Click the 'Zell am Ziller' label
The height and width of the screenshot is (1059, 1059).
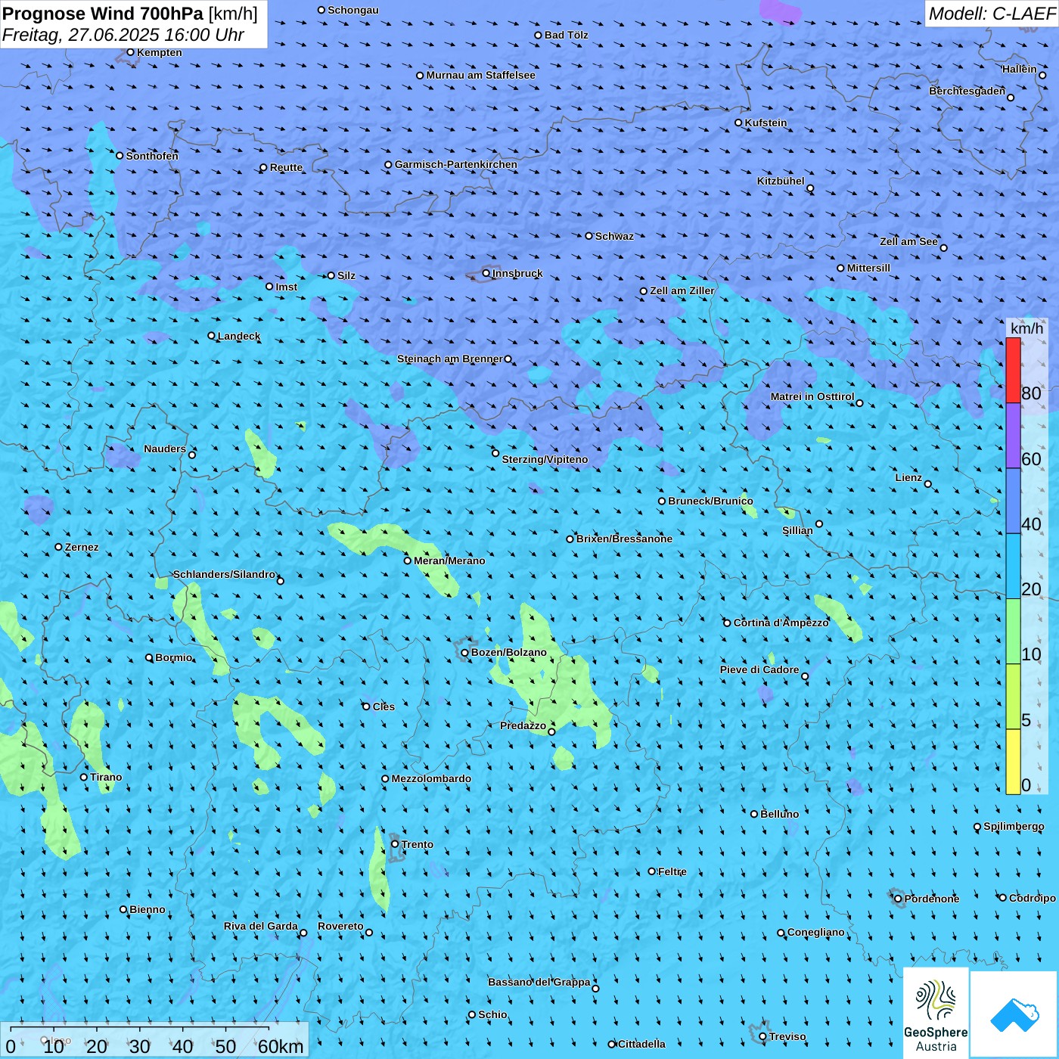coord(682,290)
